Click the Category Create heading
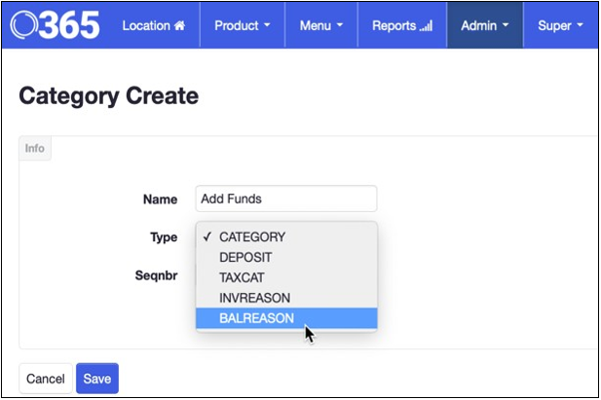601x400 pixels. [108, 95]
